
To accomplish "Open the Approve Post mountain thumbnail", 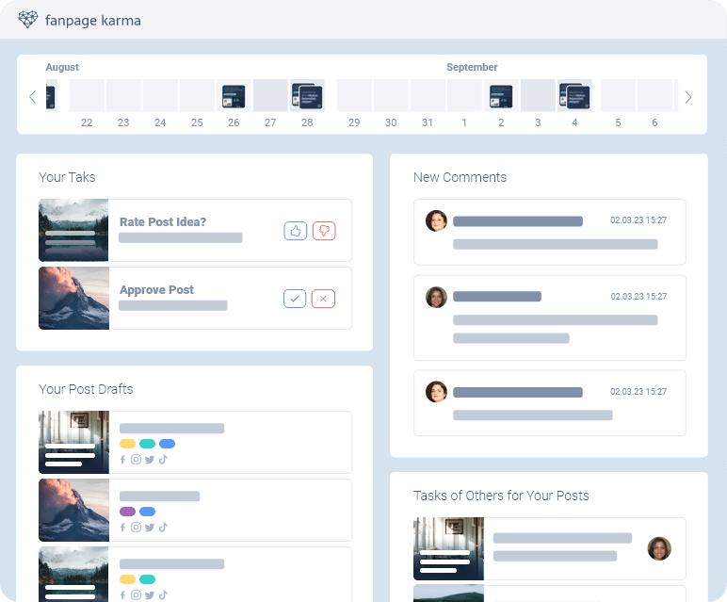I will tap(73, 299).
